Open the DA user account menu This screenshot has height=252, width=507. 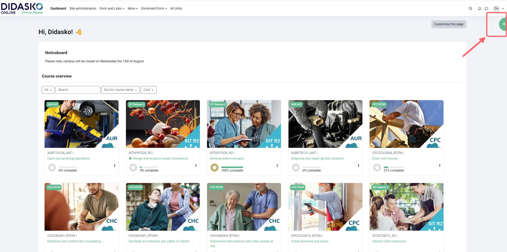coord(498,9)
